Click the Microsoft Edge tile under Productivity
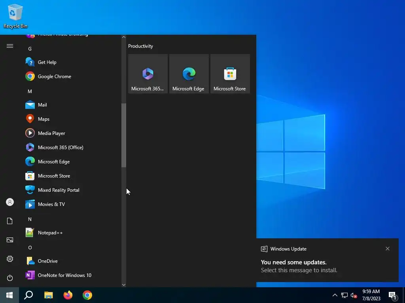Viewport: 405px width, 303px height. 189,74
